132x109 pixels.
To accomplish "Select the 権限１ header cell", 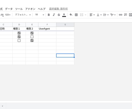I will tap(19, 29).
